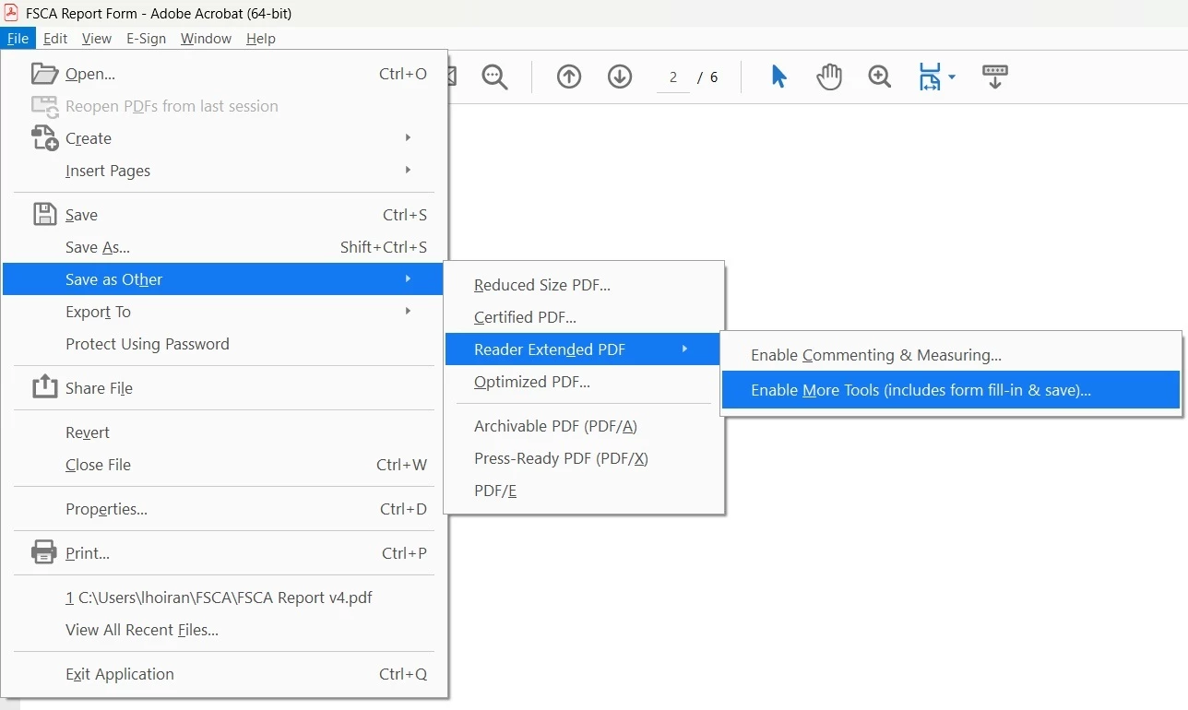This screenshot has height=710, width=1188.
Task: Activate the Hand pan tool
Action: [x=829, y=77]
